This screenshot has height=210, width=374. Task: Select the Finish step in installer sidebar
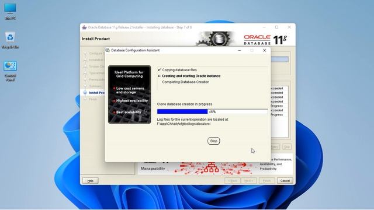pyautogui.click(x=93, y=99)
